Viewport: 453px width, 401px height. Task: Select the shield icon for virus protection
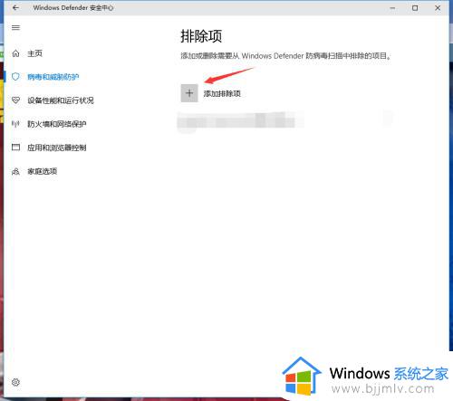[x=15, y=77]
